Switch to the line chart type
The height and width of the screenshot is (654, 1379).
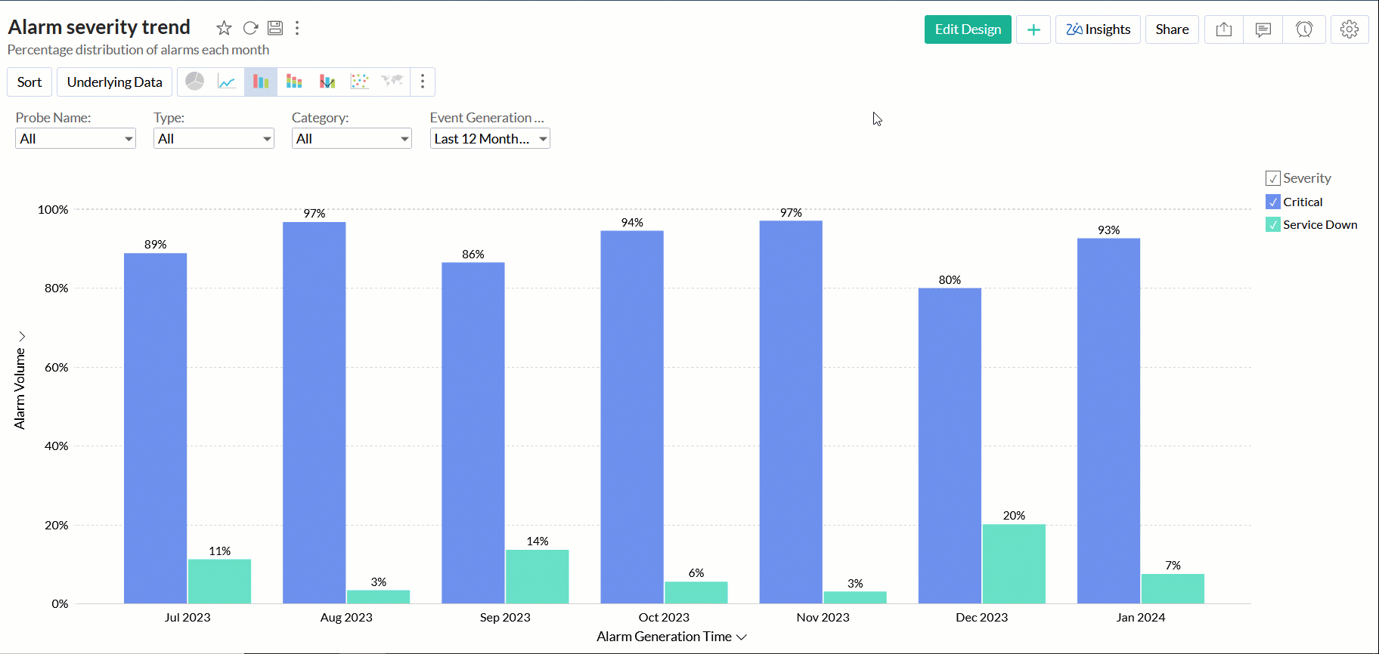(227, 82)
